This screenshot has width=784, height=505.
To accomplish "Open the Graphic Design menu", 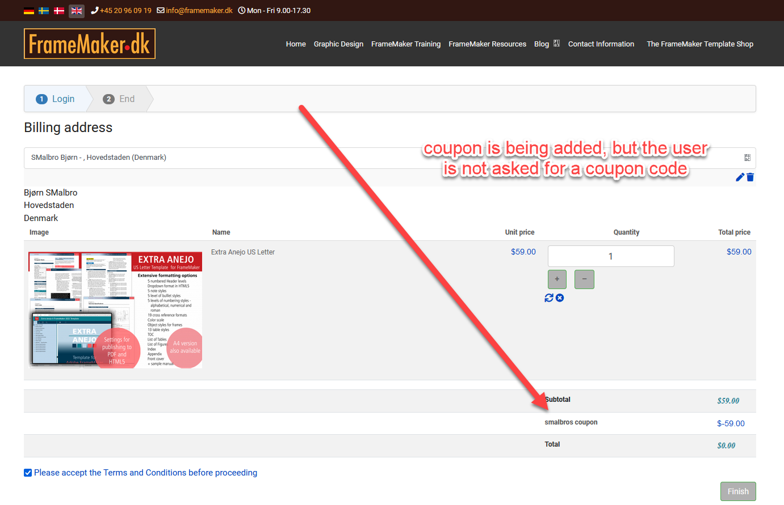I will tap(338, 44).
